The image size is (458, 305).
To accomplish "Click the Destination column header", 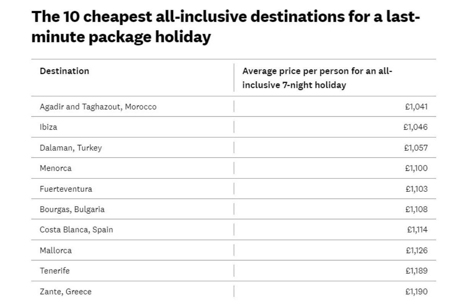I will pyautogui.click(x=65, y=71).
